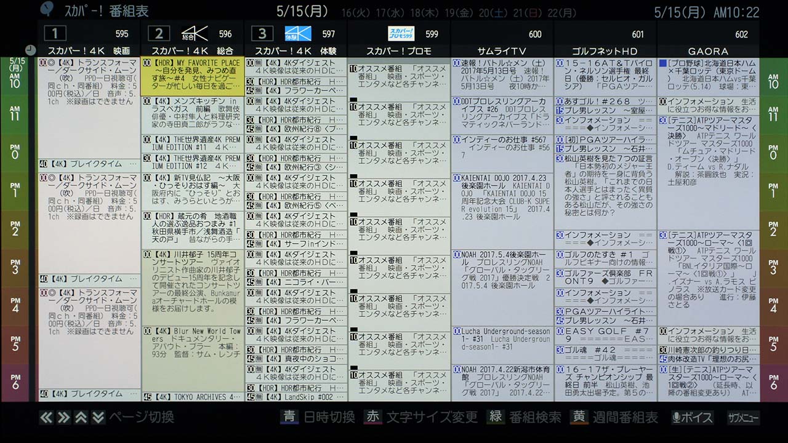Click the page up double-arrow icon
This screenshot has width=788, height=443.
point(81,417)
